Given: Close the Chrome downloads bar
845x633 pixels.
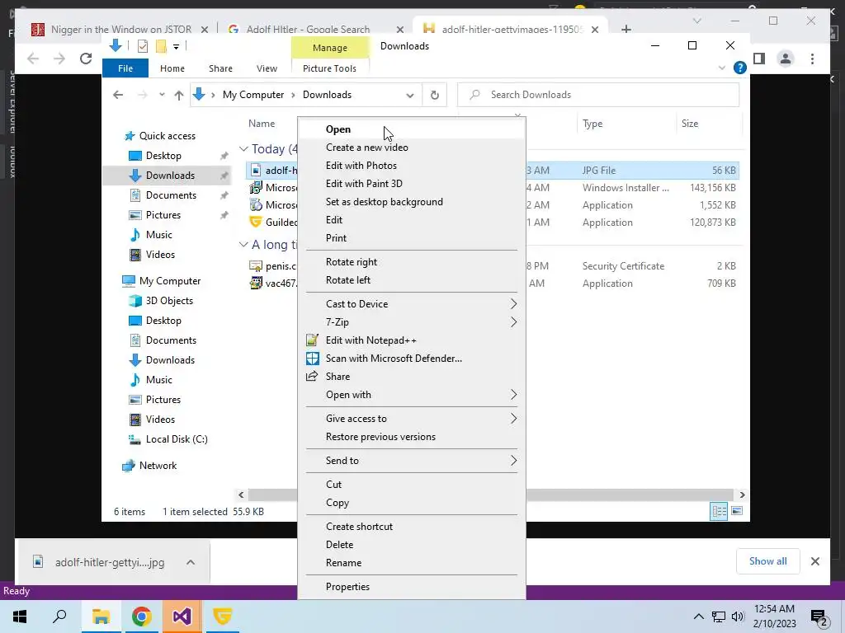Looking at the screenshot, I should (815, 561).
